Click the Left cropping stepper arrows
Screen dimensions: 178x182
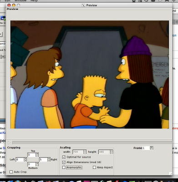pos(25,160)
